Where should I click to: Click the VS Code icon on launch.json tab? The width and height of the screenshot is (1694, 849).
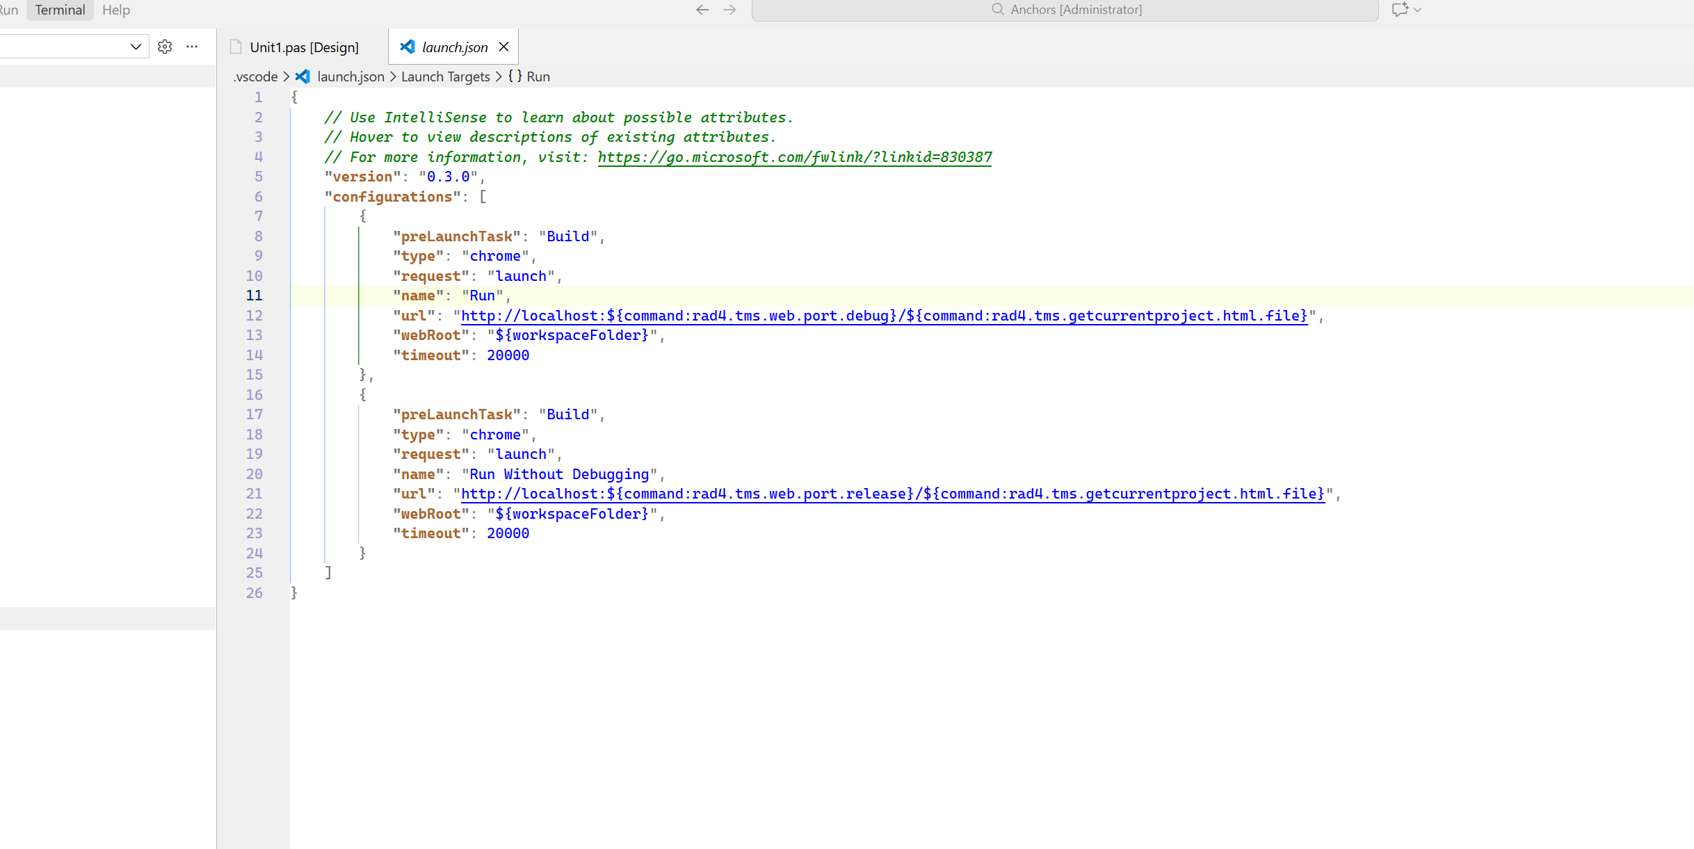tap(408, 47)
